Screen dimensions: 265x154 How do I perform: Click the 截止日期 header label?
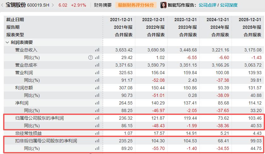[x=15, y=20]
